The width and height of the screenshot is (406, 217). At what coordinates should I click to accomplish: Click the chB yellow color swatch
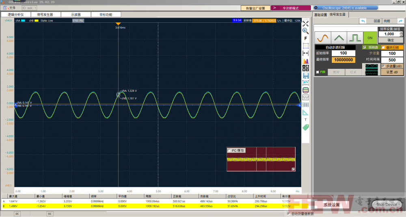pos(37,21)
